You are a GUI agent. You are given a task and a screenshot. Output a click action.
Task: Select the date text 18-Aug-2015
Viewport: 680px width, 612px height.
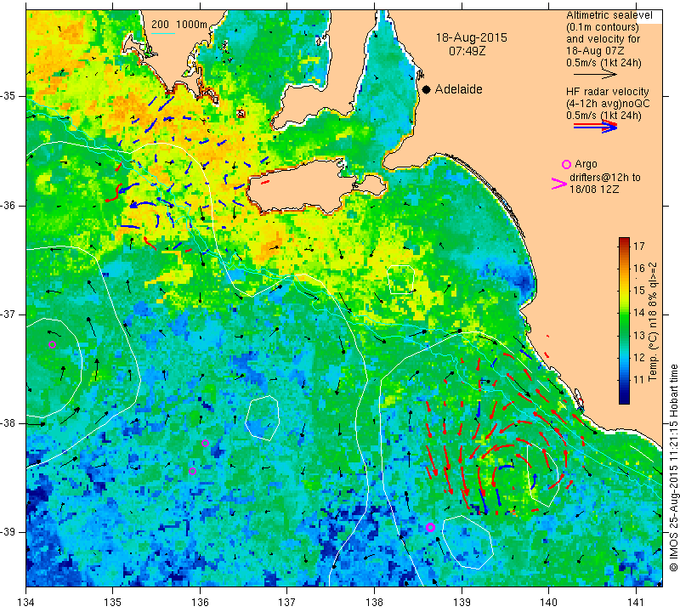click(x=472, y=37)
